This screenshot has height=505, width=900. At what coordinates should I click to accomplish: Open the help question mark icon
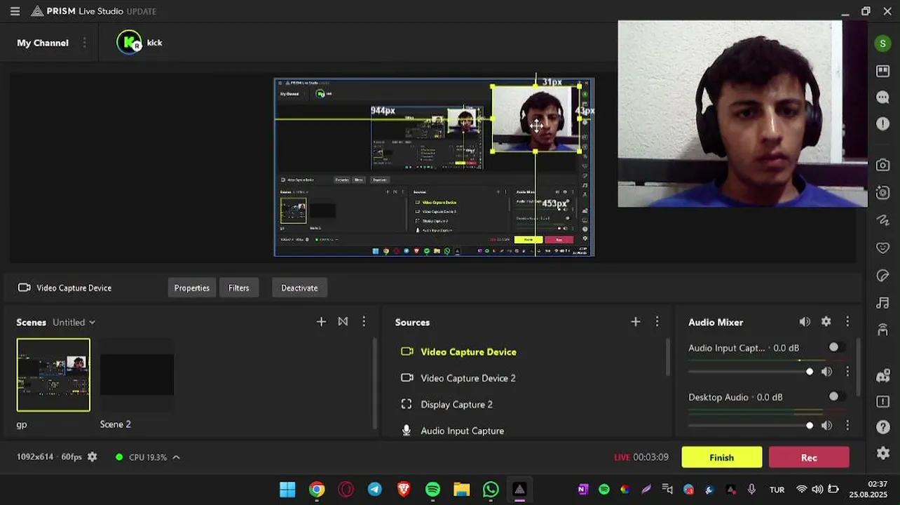pyautogui.click(x=882, y=427)
